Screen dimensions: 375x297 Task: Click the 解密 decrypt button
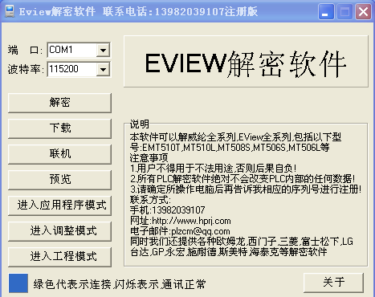tap(59, 103)
